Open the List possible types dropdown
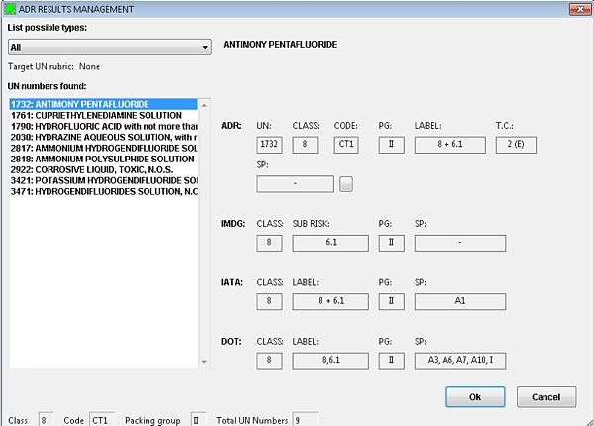The height and width of the screenshot is (426, 594). 110,47
